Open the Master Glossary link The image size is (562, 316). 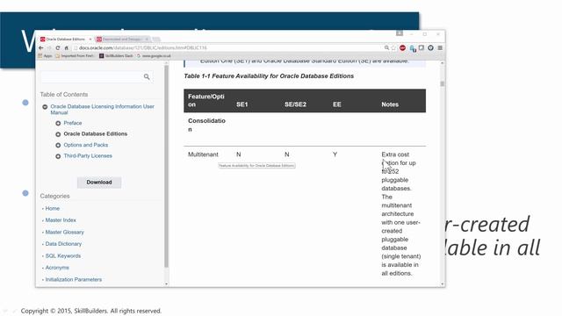pos(64,232)
